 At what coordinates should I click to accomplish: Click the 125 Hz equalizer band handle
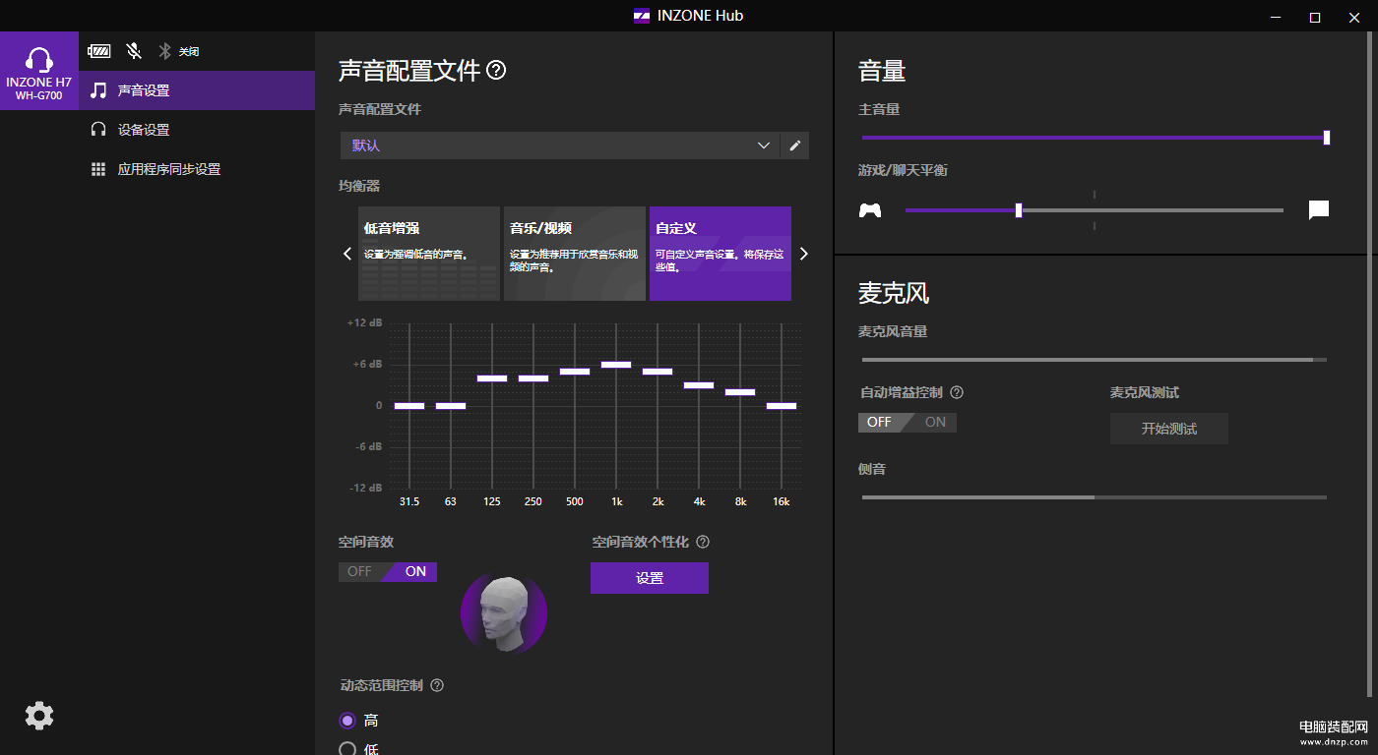492,378
